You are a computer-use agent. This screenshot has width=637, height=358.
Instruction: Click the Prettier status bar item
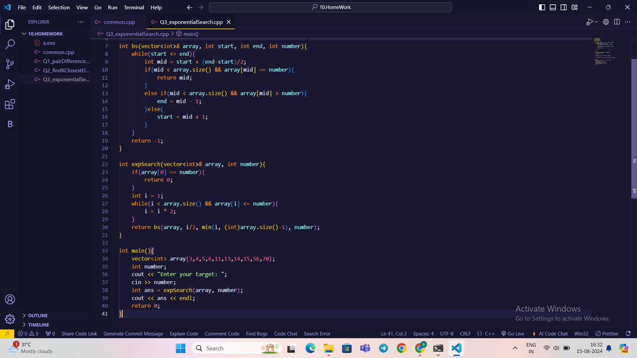[606, 334]
